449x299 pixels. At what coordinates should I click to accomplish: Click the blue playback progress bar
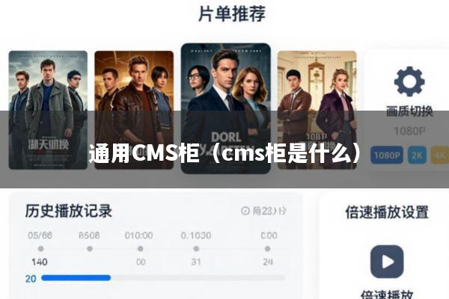tap(76, 277)
